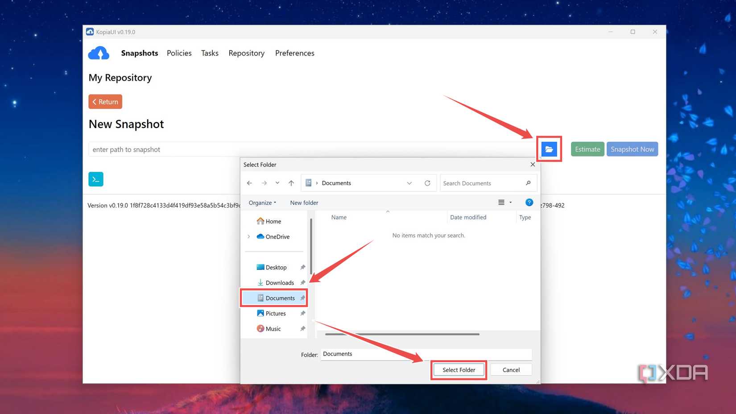736x414 pixels.
Task: Open the Organize dropdown menu
Action: pos(262,203)
